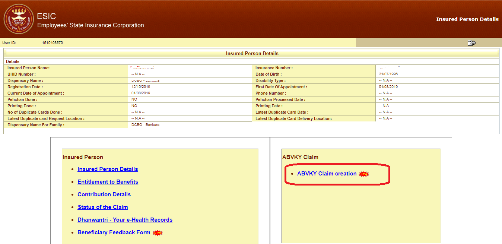The width and height of the screenshot is (502, 244).
Task: Click the ABVKY Claim section heading
Action: click(x=300, y=157)
